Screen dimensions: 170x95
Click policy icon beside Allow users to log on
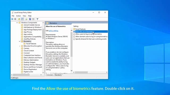click(74, 34)
